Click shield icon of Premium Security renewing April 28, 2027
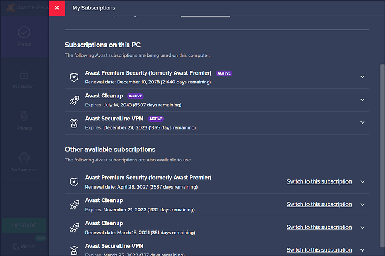This screenshot has height=256, width=385. [74, 181]
